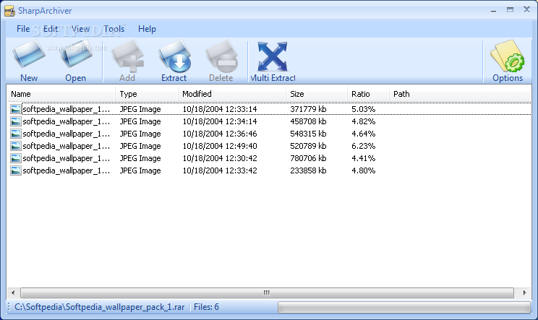Viewport: 538px width, 320px height.
Task: Click the ratio value 5.03%
Action: [363, 109]
